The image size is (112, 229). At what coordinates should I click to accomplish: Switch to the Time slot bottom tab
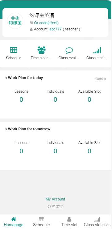(x=69, y=222)
